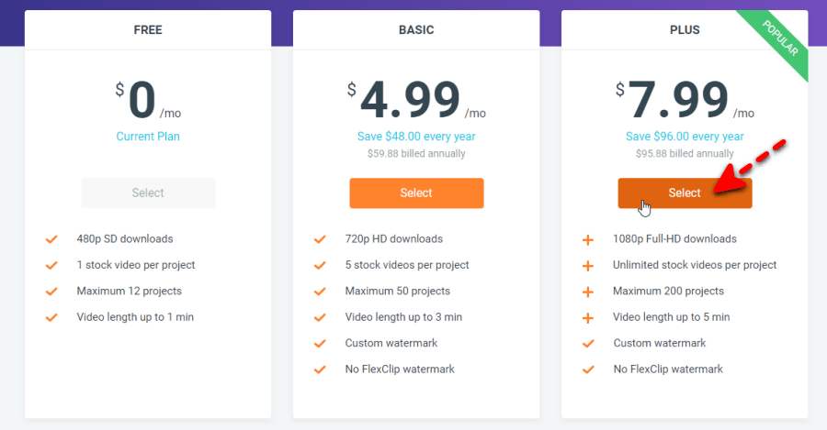Click the Select button under Basic plan
This screenshot has width=827, height=430.
(x=416, y=193)
